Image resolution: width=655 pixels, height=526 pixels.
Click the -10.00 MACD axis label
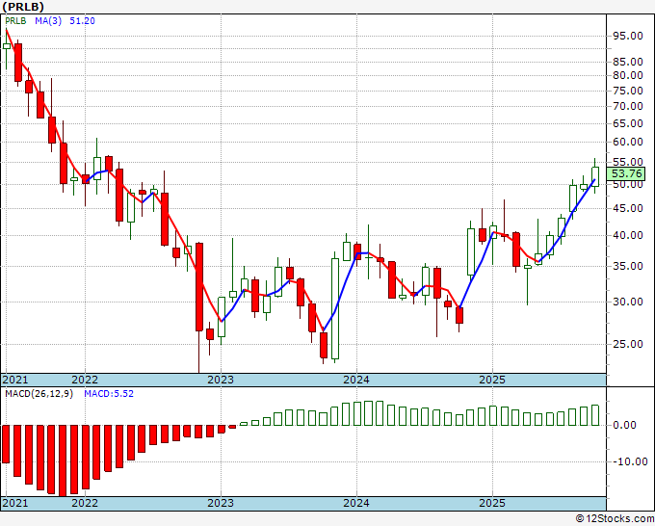[x=630, y=461]
